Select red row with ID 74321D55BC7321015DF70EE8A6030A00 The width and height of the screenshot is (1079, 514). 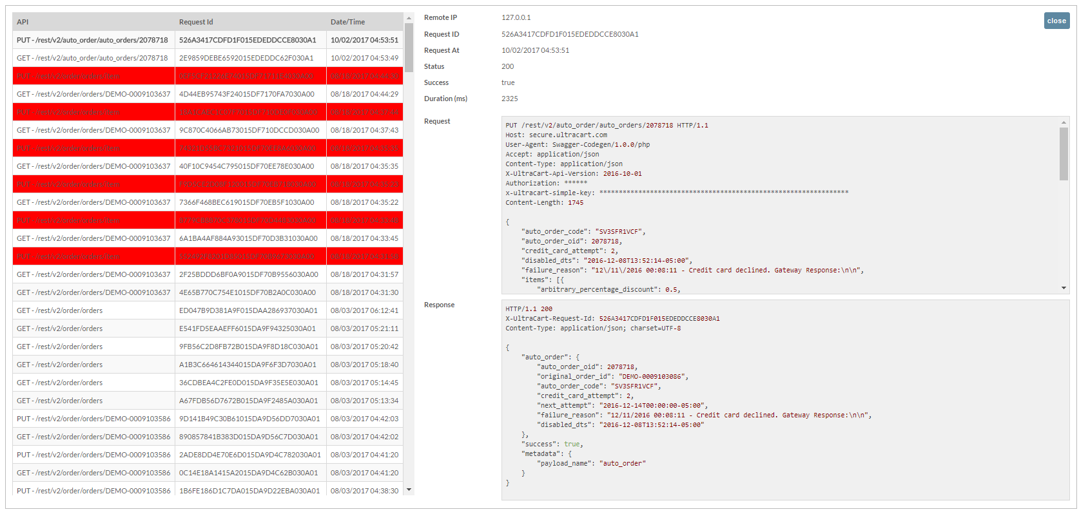(x=208, y=148)
